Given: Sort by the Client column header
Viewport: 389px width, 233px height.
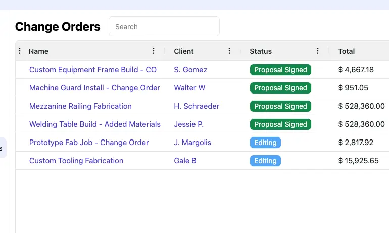Looking at the screenshot, I should point(184,51).
